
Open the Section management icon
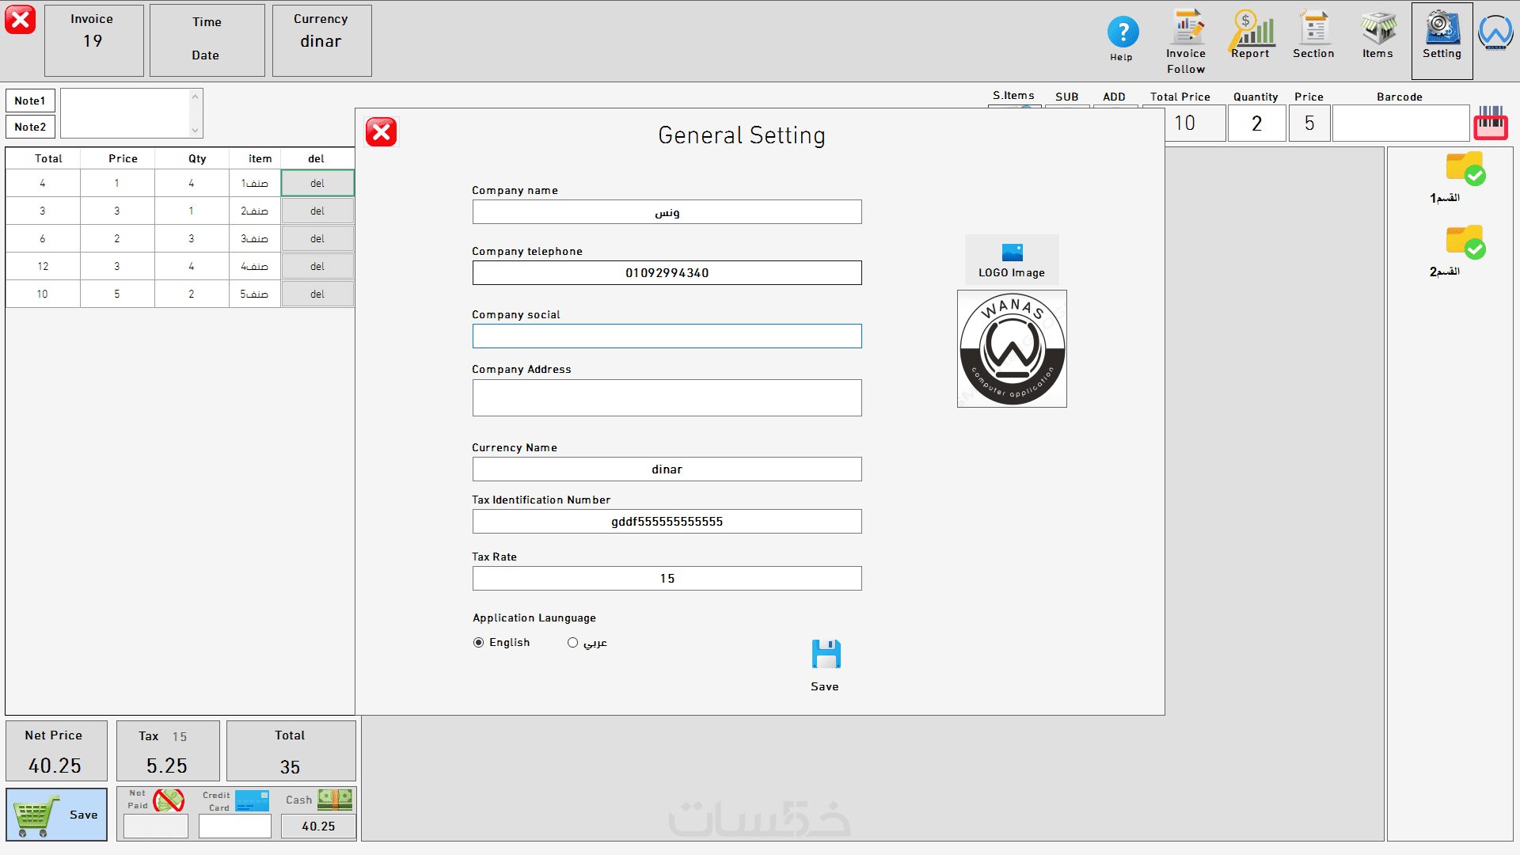1313,32
